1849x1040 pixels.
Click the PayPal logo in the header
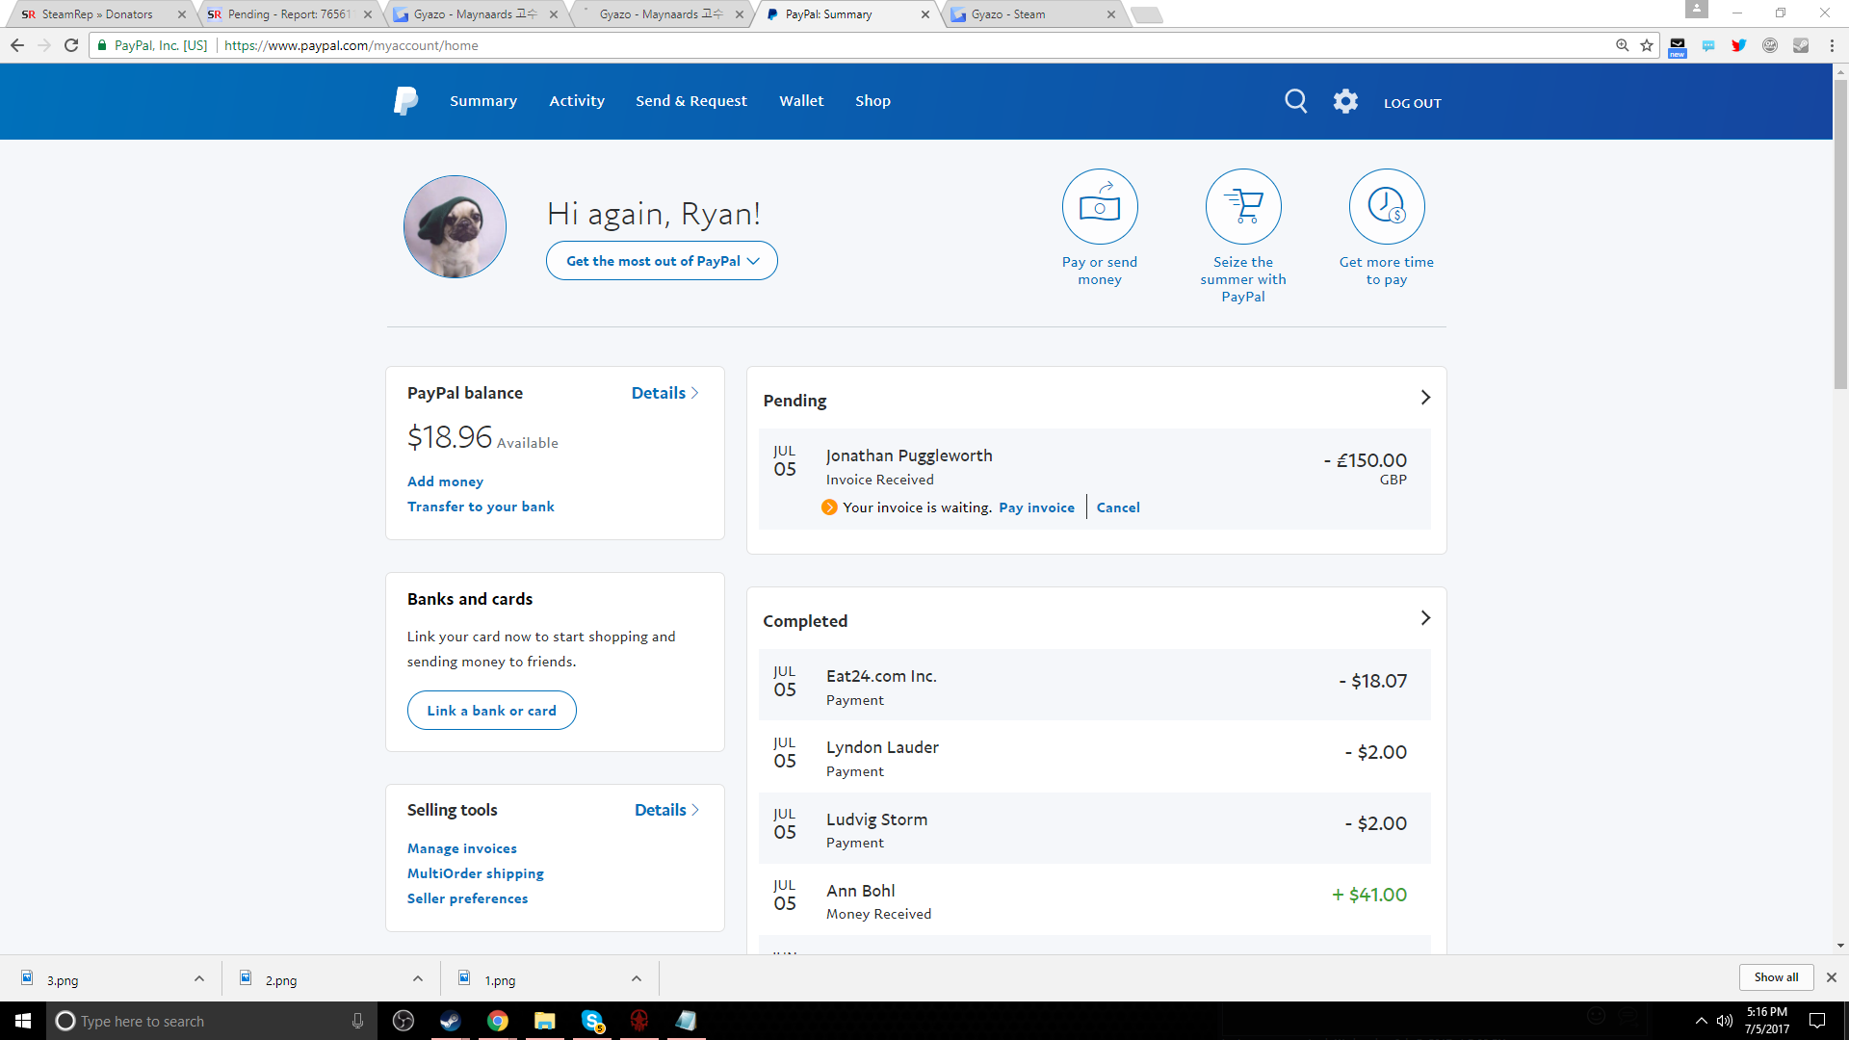(405, 101)
